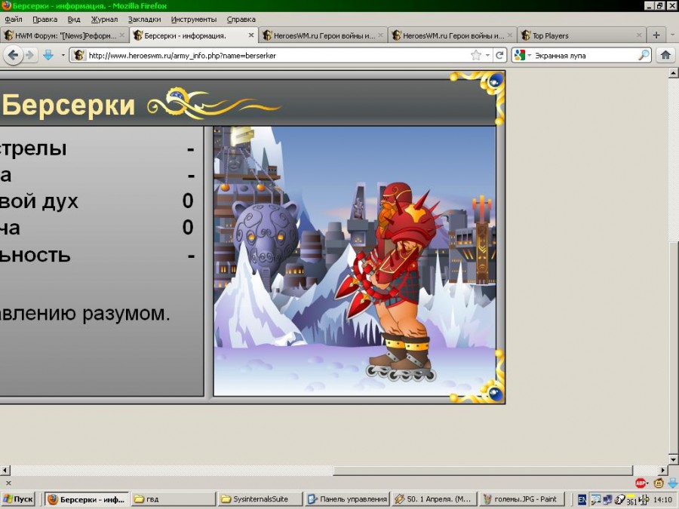
Task: Open the Пуск start menu
Action: pyautogui.click(x=18, y=499)
